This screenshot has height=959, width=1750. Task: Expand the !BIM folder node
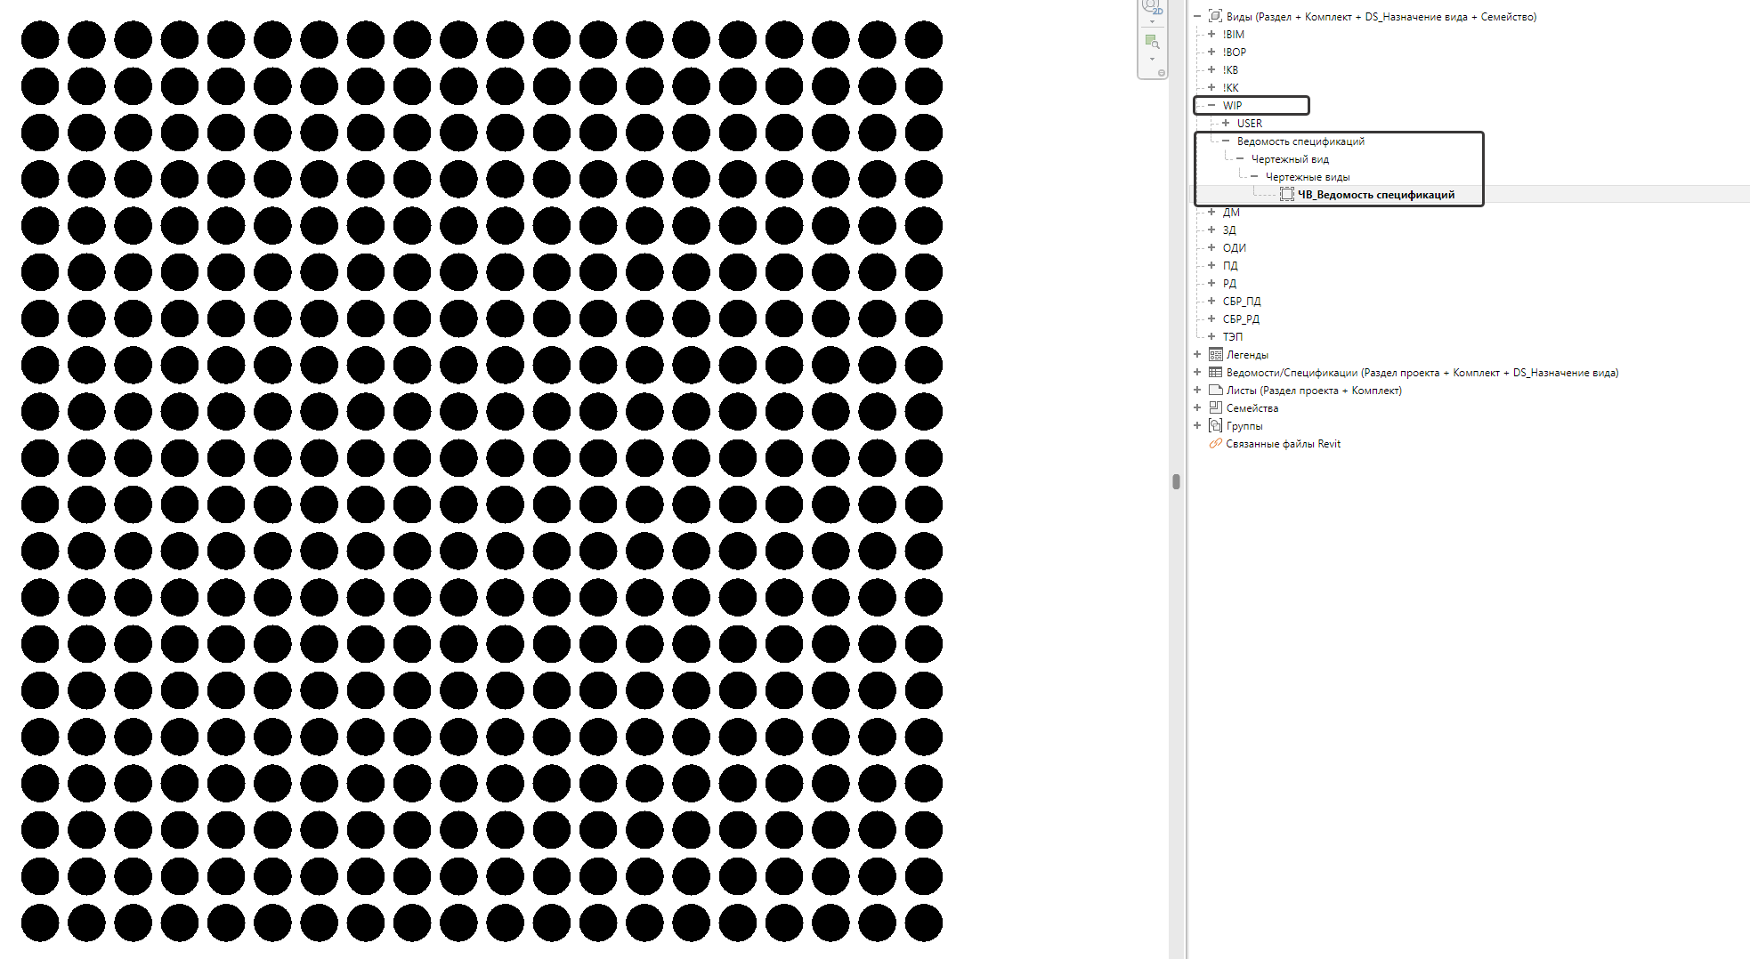tap(1211, 35)
